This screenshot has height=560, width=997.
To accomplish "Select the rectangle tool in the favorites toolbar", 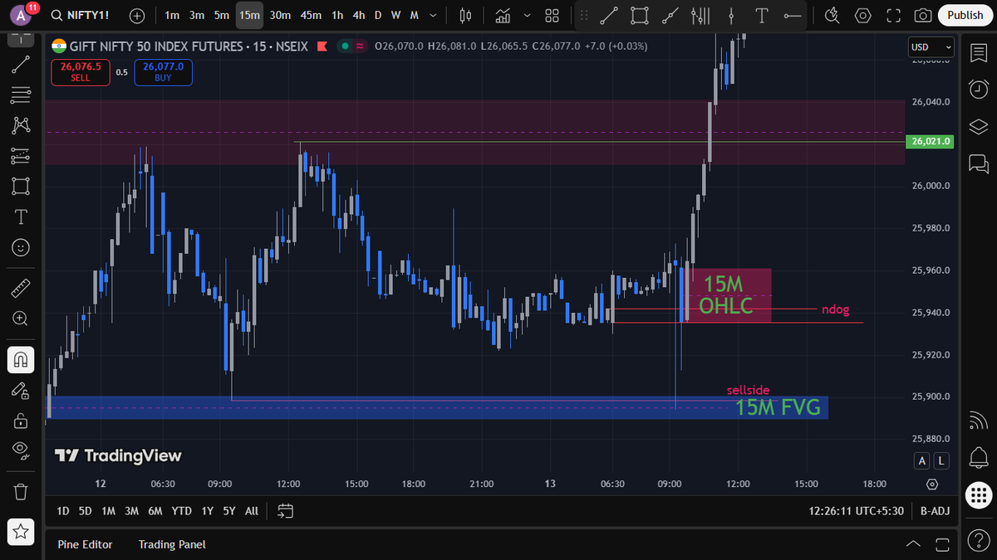I will point(639,16).
